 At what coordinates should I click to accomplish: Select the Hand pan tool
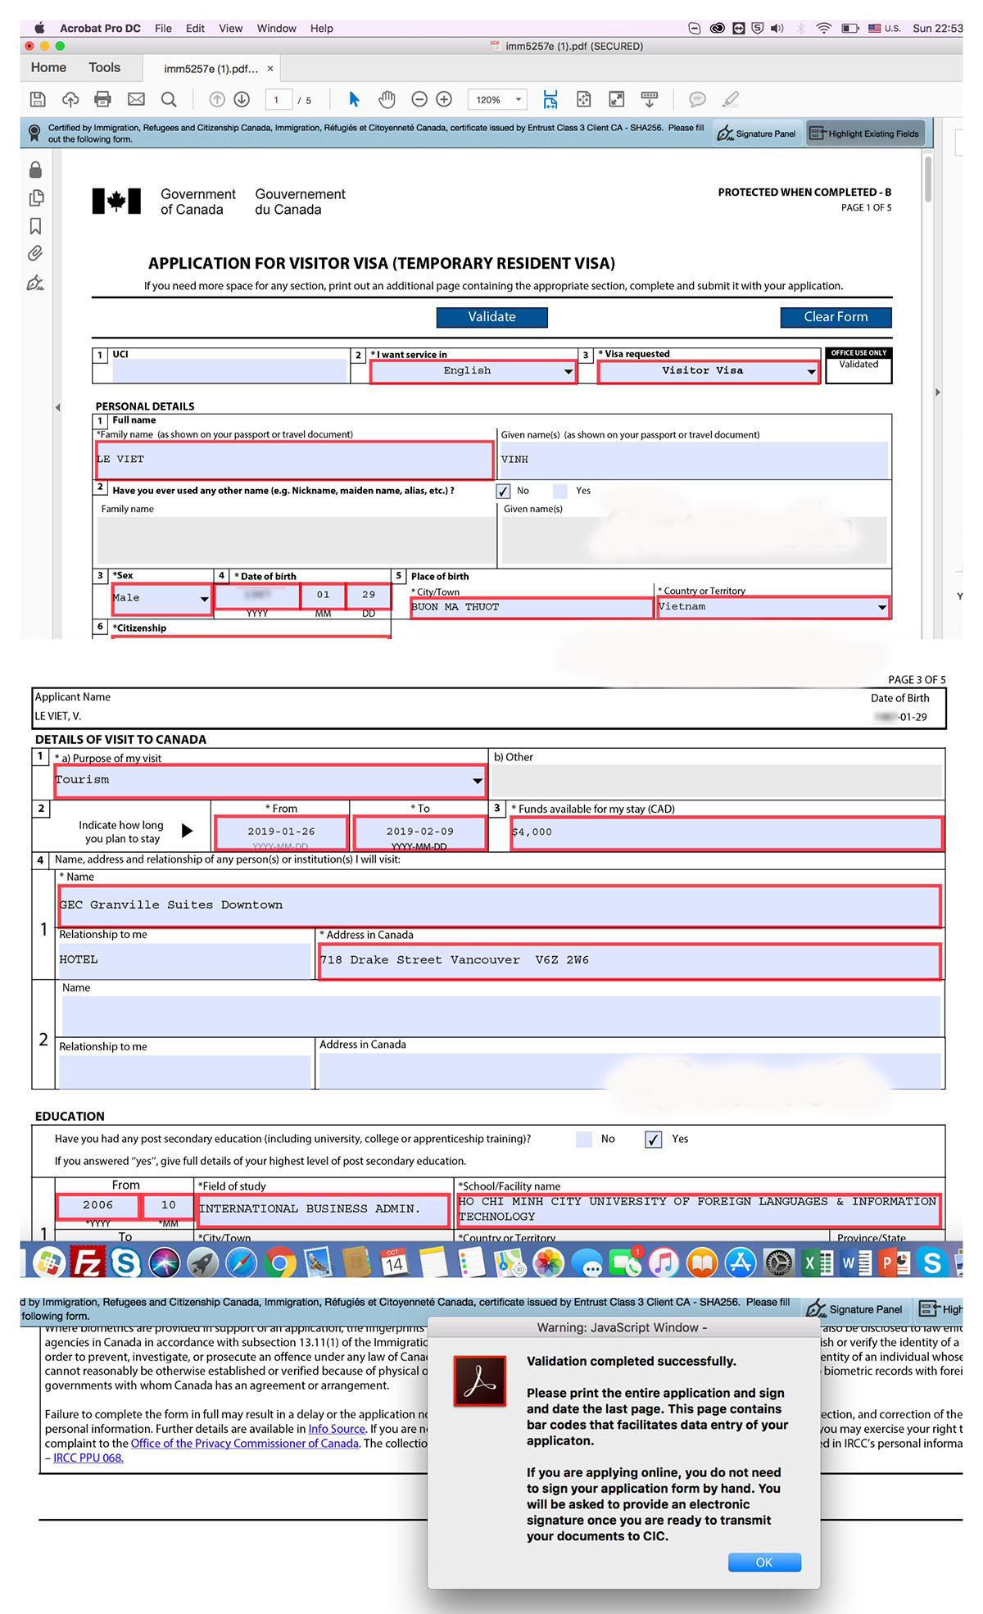coord(387,100)
